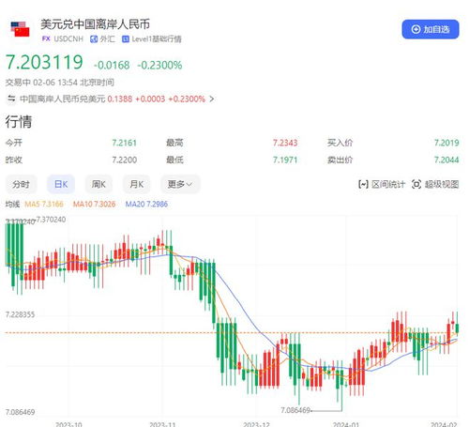Switch to the 分时 chart tab
Image resolution: width=469 pixels, height=427 pixels.
pos(21,184)
